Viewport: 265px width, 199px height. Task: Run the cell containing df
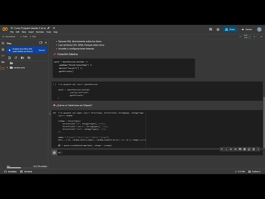point(54,153)
